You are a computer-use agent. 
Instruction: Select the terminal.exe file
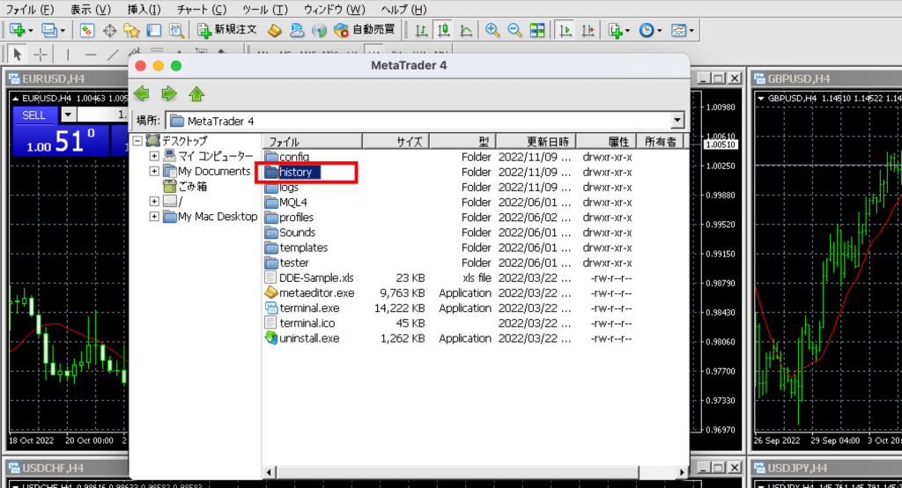[x=302, y=308]
